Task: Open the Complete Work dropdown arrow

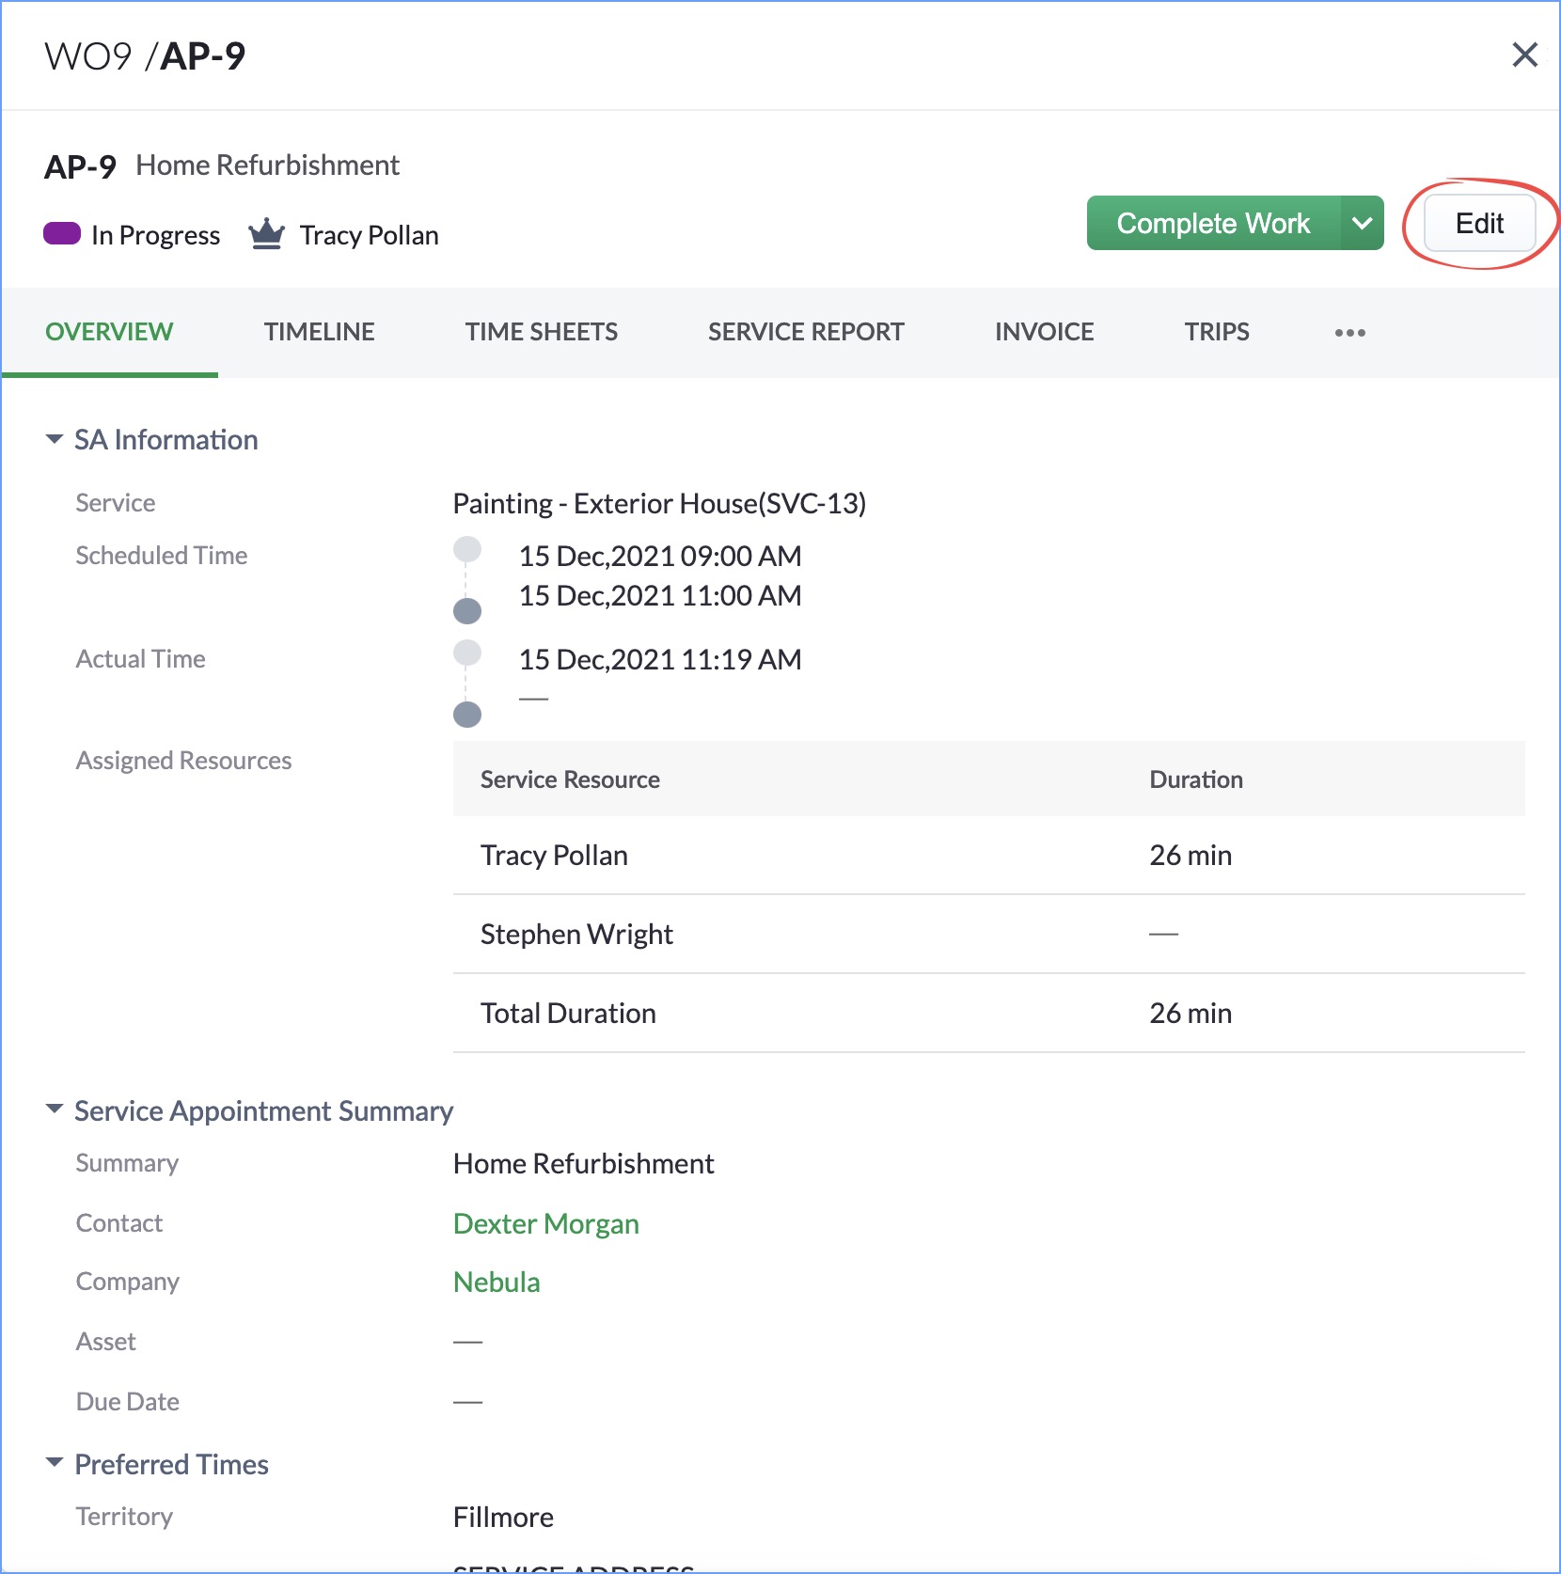Action: tap(1361, 224)
